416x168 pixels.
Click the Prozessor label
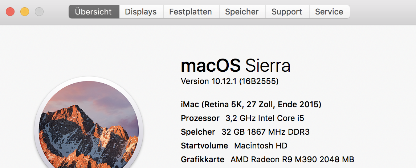200,118
